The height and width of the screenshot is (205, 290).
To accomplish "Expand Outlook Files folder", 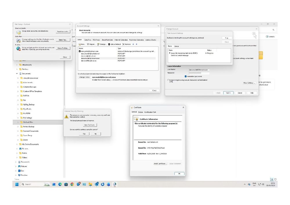I will [x=18, y=122].
